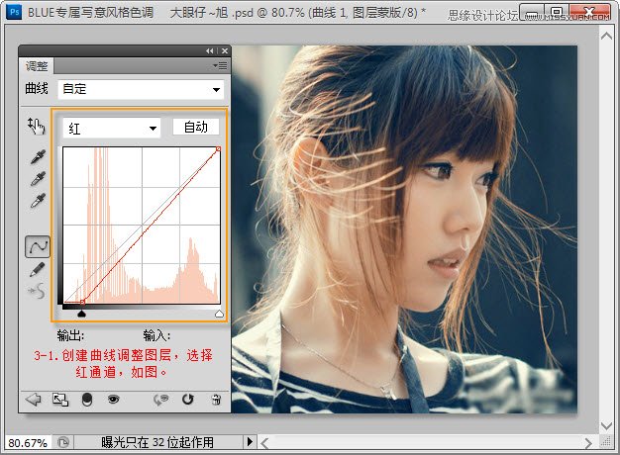The height and width of the screenshot is (455, 620).
Task: Toggle adjustment layer visibility eye
Action: click(x=113, y=400)
